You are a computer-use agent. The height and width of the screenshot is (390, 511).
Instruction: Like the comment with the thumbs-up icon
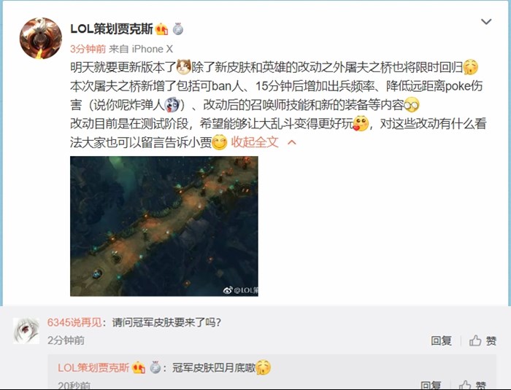pyautogui.click(x=475, y=340)
